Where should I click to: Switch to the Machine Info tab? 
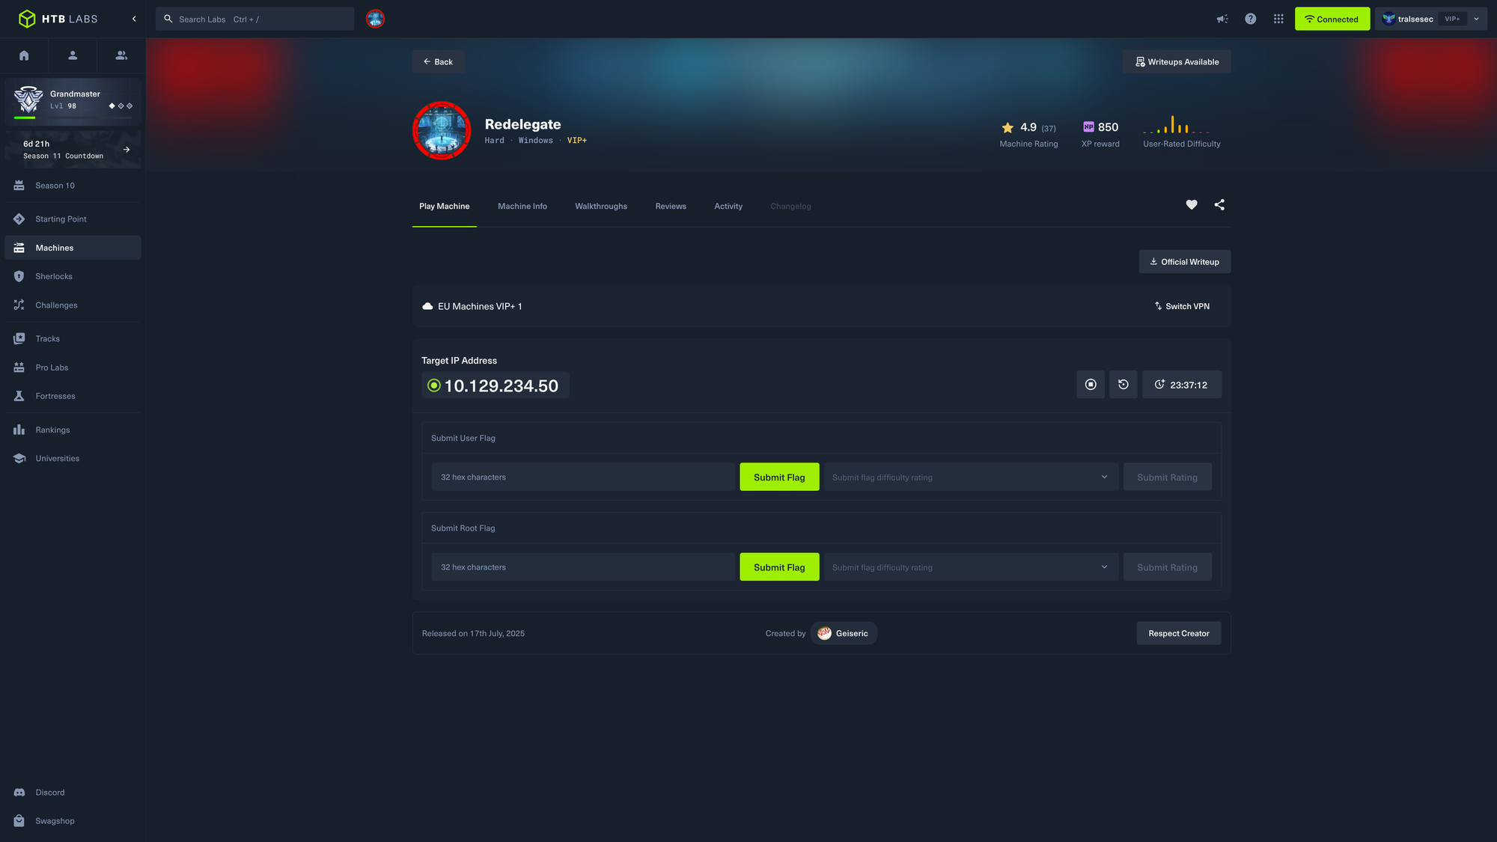[522, 207]
